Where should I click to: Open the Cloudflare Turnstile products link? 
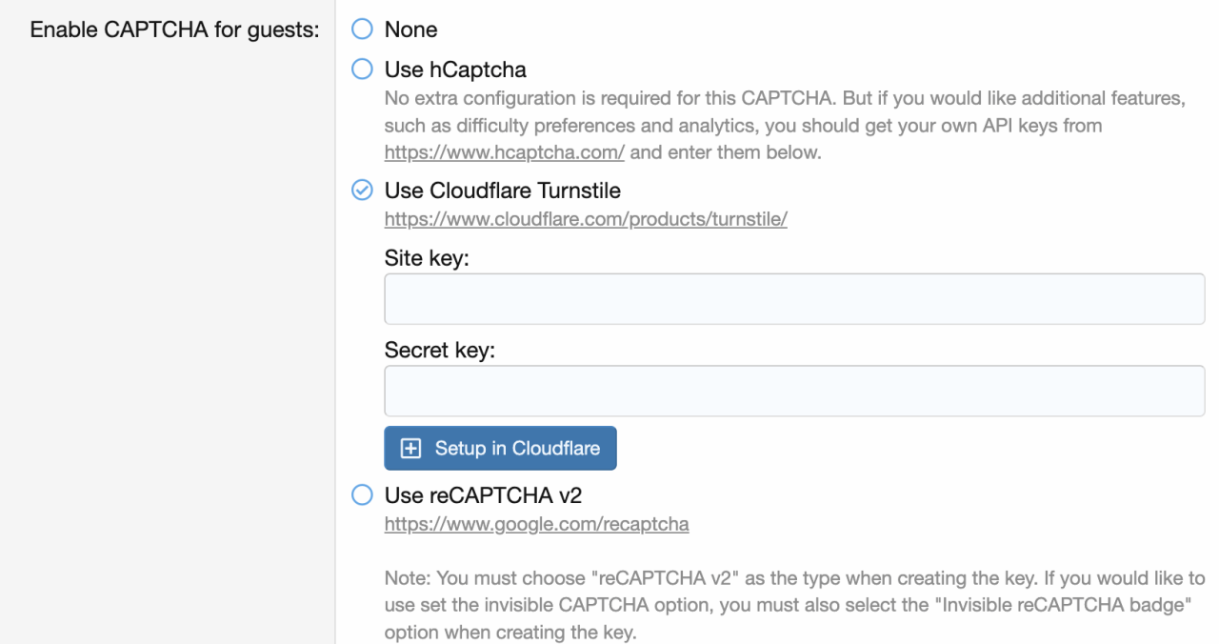[586, 220]
